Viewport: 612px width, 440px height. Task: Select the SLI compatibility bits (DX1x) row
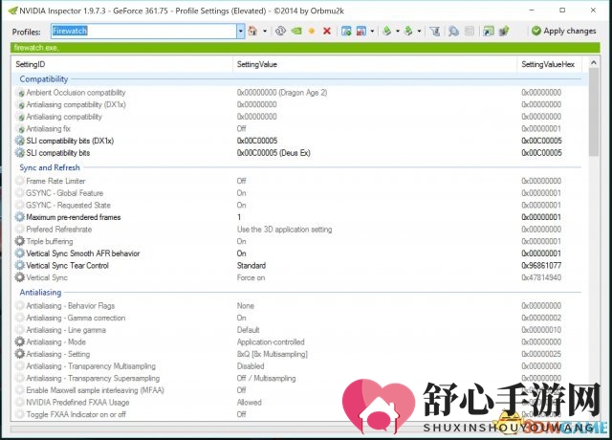(299, 141)
